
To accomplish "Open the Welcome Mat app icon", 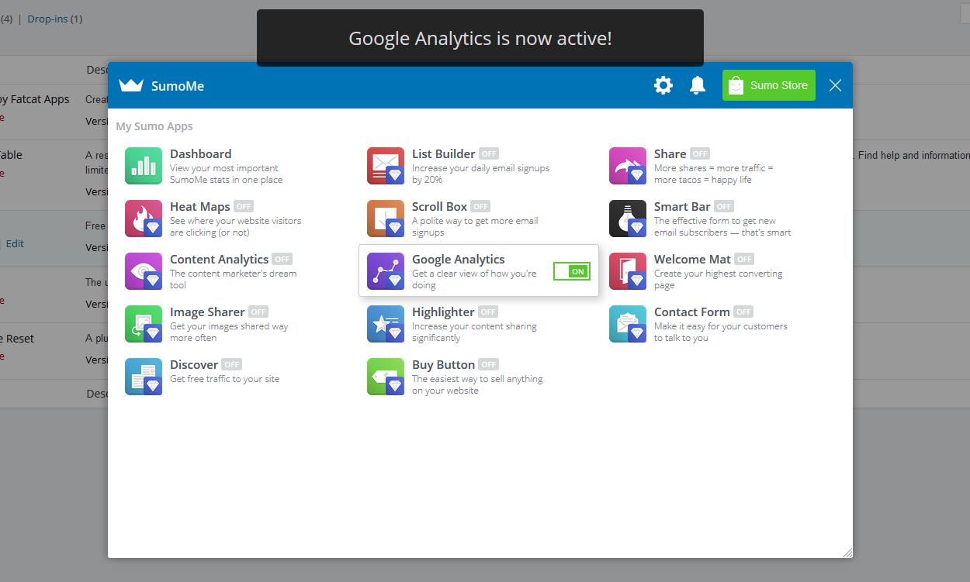I will [628, 271].
